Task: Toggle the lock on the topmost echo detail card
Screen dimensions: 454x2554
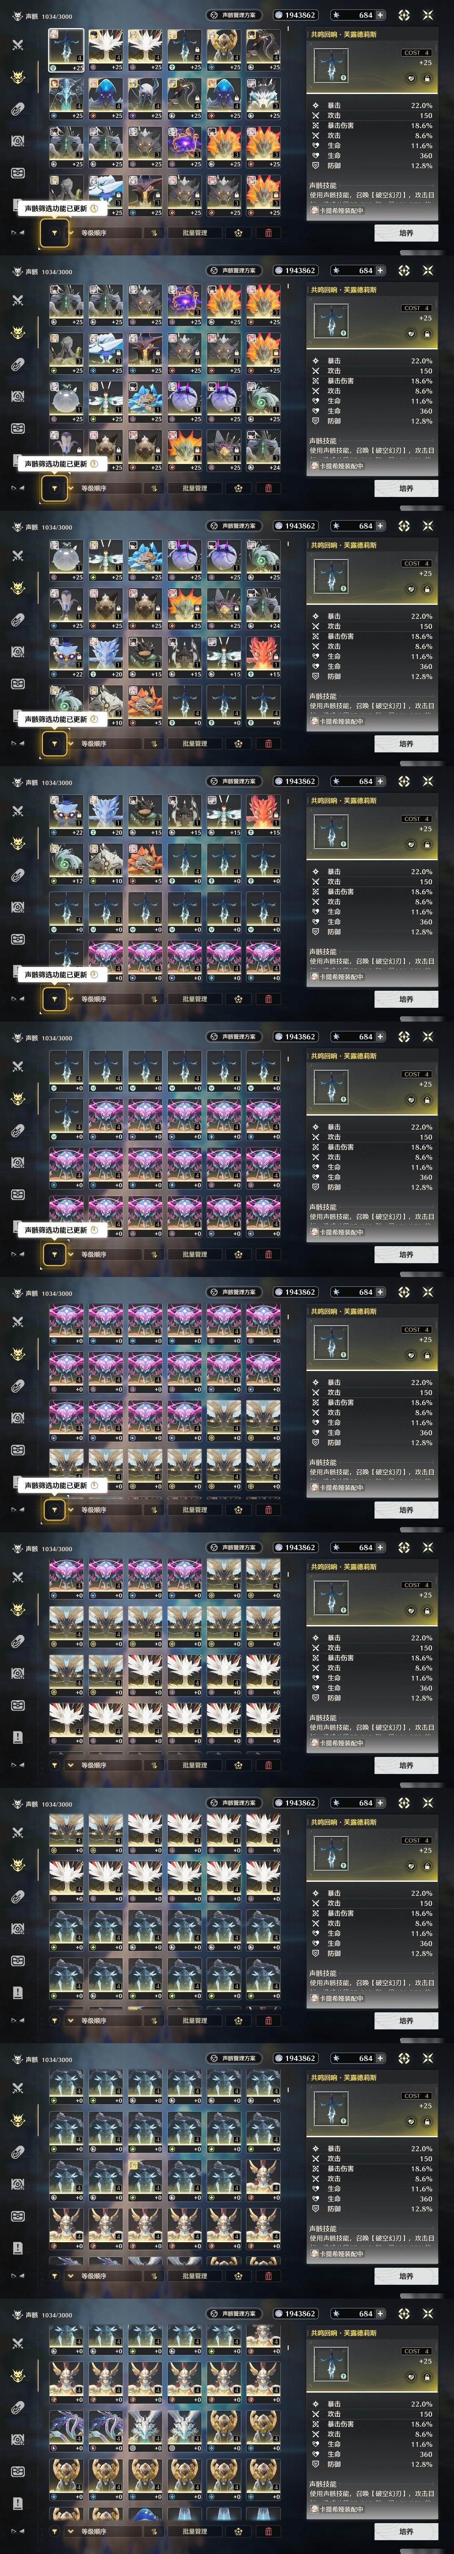Action: tap(427, 78)
